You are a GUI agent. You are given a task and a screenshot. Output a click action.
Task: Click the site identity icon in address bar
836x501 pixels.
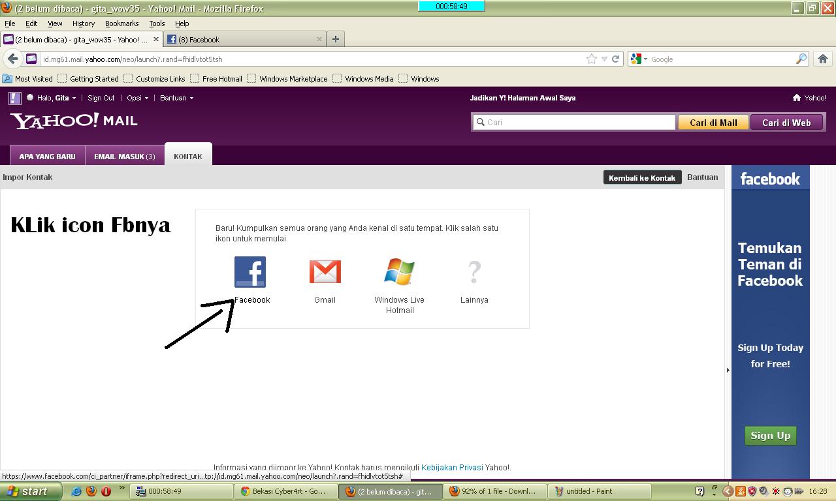pyautogui.click(x=31, y=59)
